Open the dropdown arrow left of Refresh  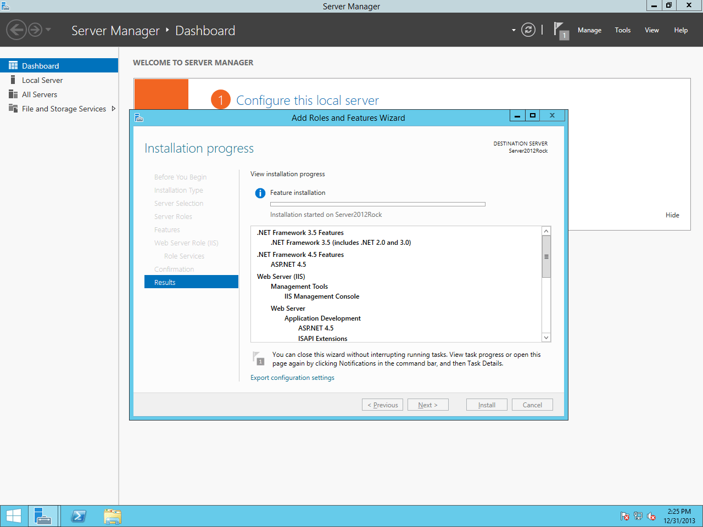tap(514, 30)
